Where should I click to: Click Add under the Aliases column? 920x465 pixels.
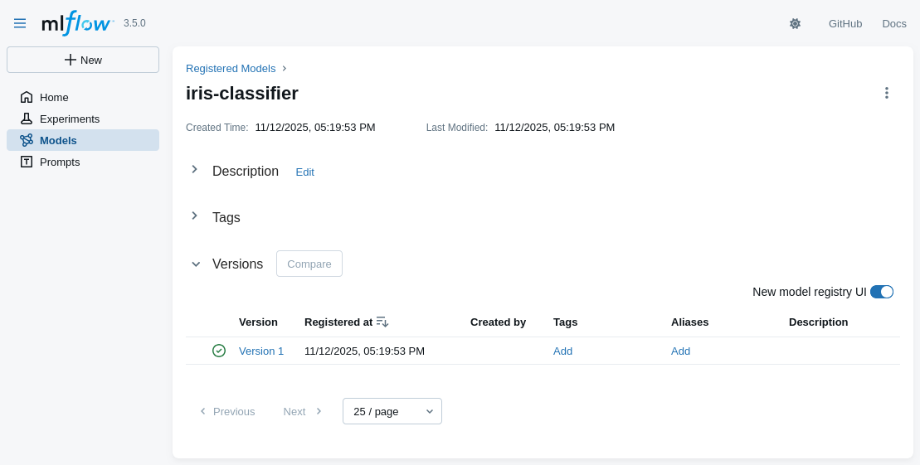coord(680,351)
